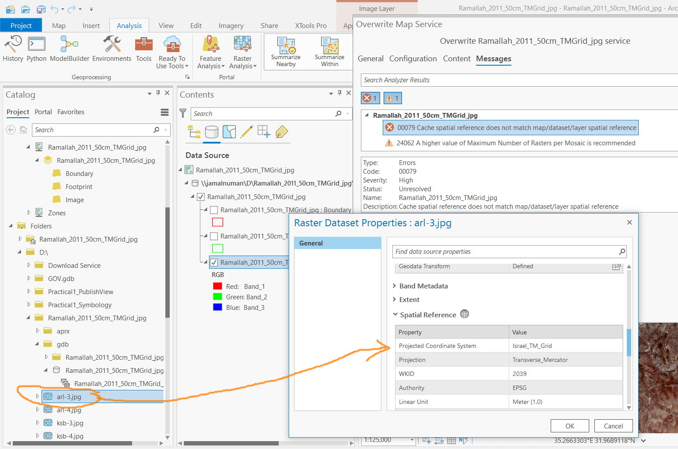Click Cancel in Raster Dataset Properties
The height and width of the screenshot is (449, 678).
(613, 426)
